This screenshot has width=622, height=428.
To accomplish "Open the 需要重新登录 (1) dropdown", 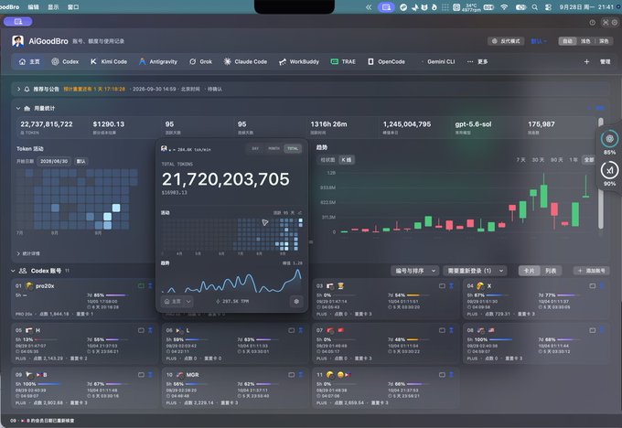I will (476, 271).
